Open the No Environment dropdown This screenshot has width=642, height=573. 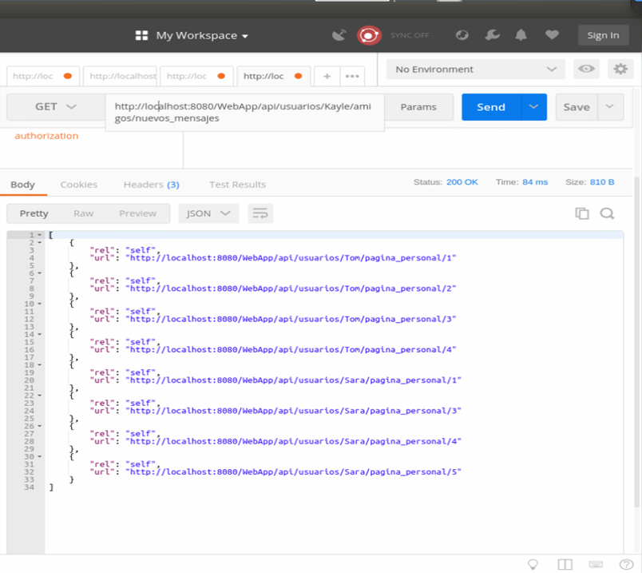(476, 70)
